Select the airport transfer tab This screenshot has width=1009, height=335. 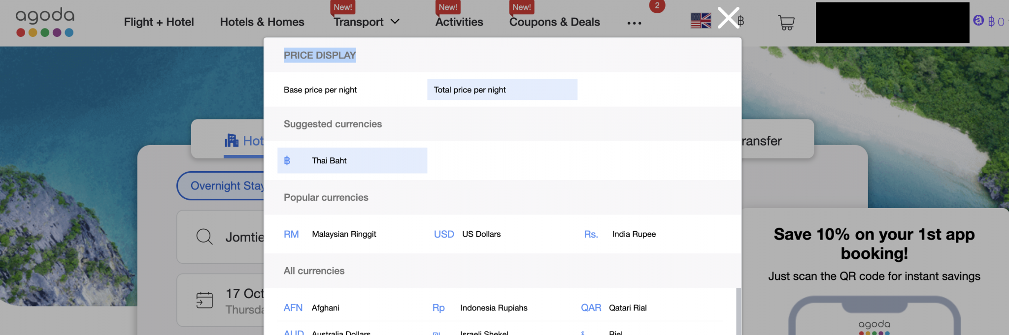click(x=762, y=141)
